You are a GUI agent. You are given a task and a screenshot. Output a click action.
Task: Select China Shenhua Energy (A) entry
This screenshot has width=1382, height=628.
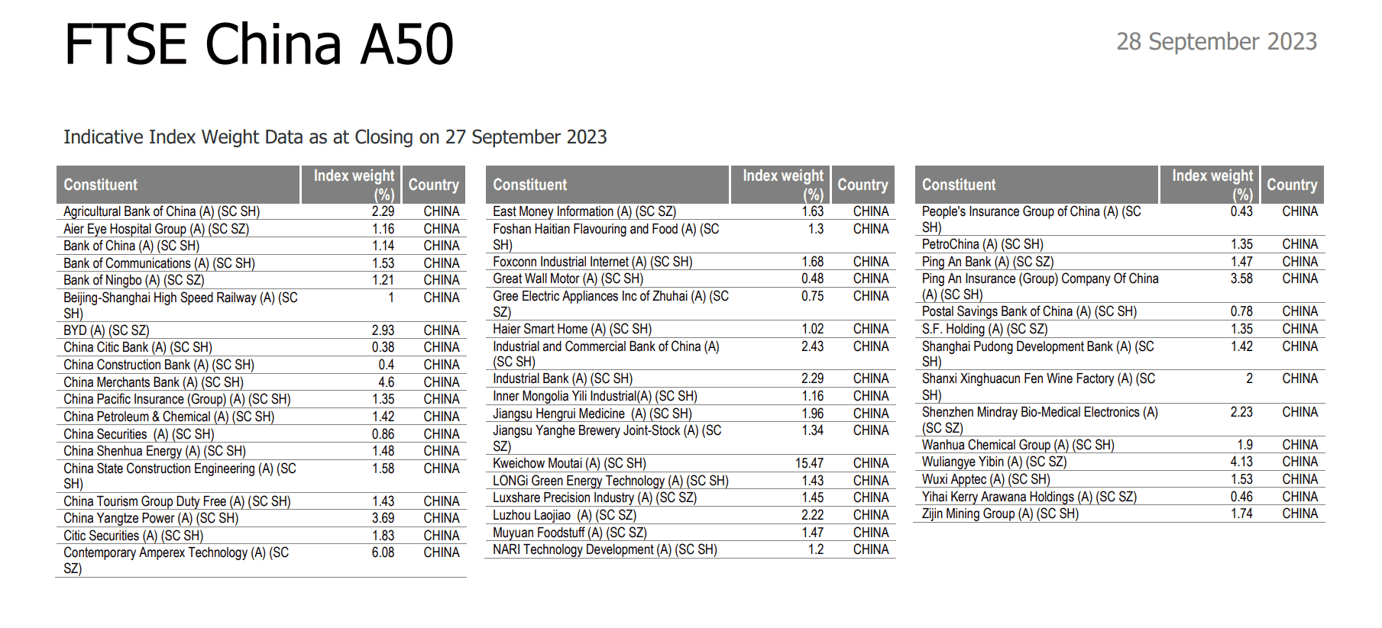tap(155, 451)
